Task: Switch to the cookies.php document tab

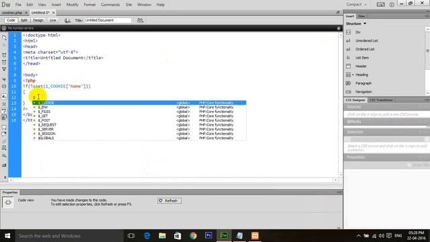Action: (x=12, y=13)
